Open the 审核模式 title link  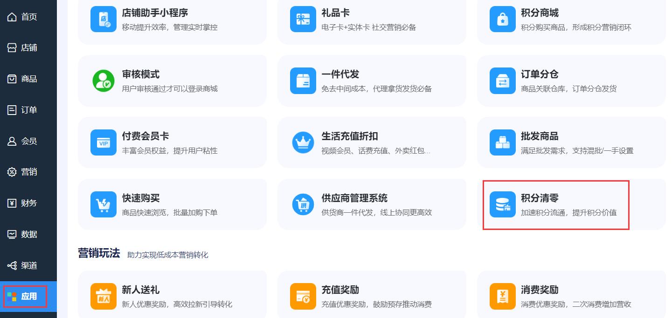pos(141,74)
